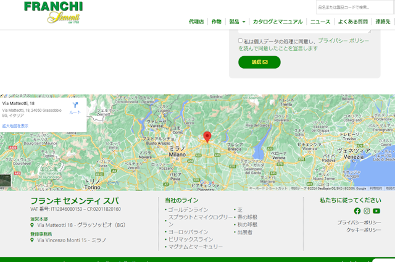Open the 連絡先 menu item
Image resolution: width=395 pixels, height=262 pixels.
click(x=383, y=22)
